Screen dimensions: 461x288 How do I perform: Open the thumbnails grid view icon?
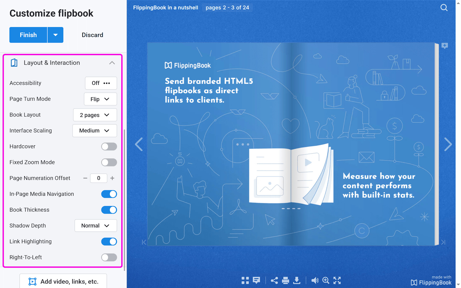[x=245, y=280]
